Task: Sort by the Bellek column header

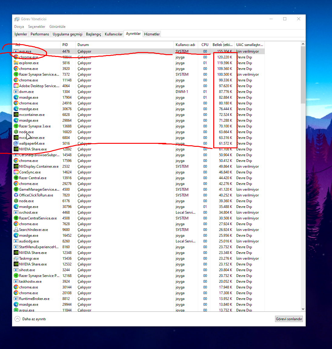Action: pyautogui.click(x=222, y=45)
